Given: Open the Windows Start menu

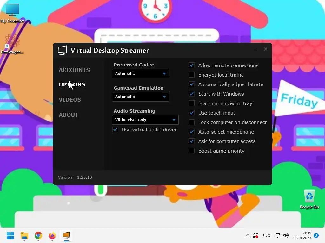Looking at the screenshot, I should (10, 235).
